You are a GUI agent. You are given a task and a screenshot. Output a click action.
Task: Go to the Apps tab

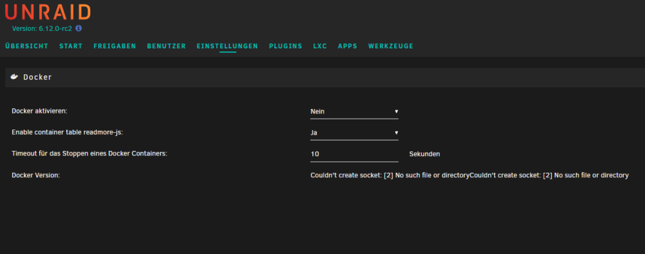coord(348,46)
